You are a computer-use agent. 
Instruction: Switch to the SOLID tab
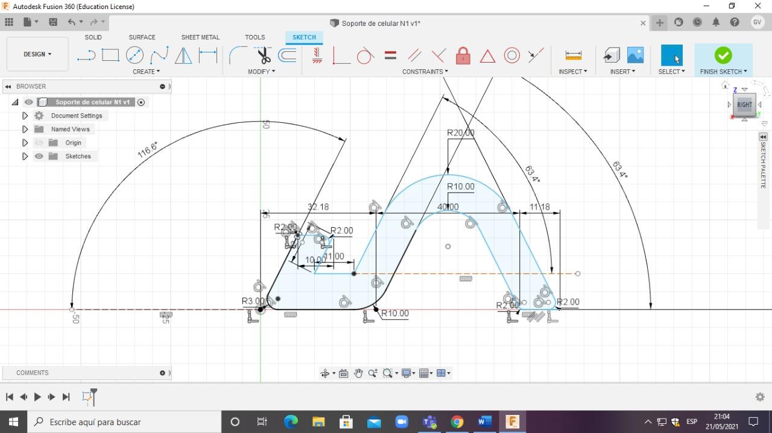[x=93, y=37]
